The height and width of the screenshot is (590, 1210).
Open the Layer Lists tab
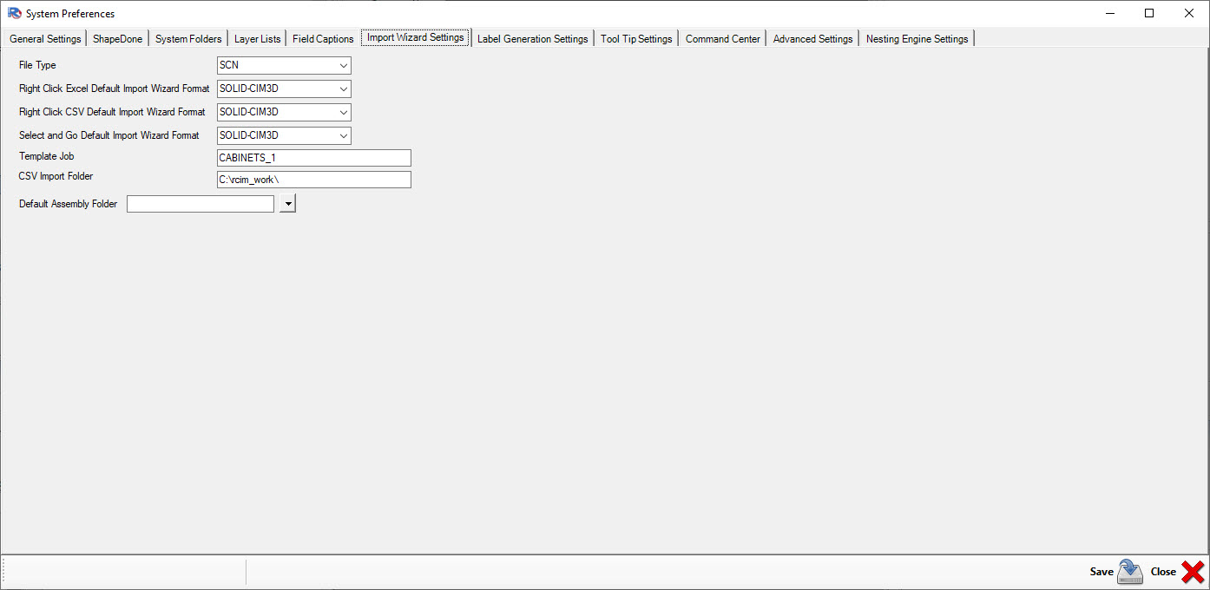(x=256, y=38)
